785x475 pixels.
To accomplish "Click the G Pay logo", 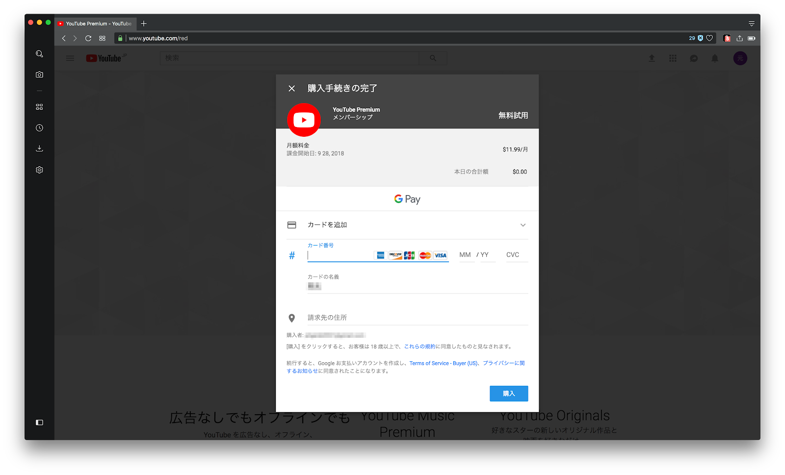I will [407, 199].
